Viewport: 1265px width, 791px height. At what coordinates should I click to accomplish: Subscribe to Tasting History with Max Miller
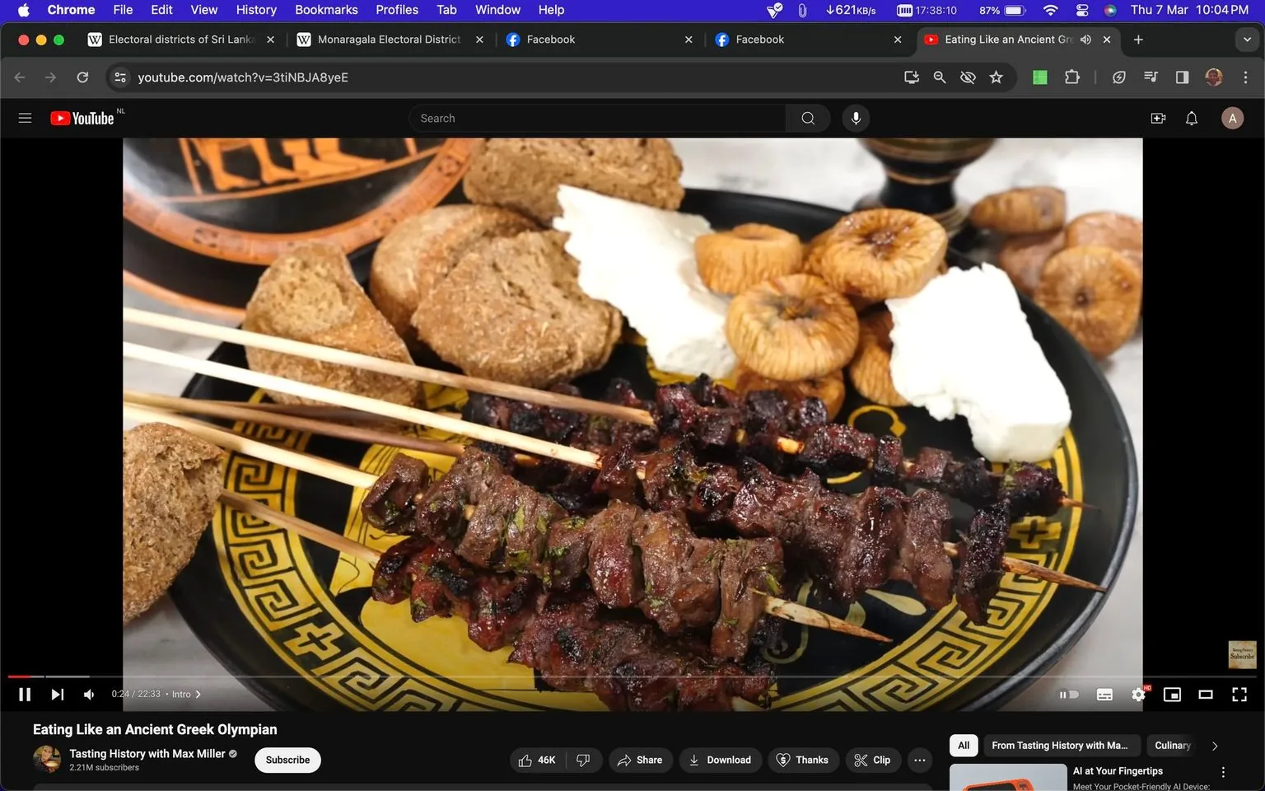click(x=287, y=760)
